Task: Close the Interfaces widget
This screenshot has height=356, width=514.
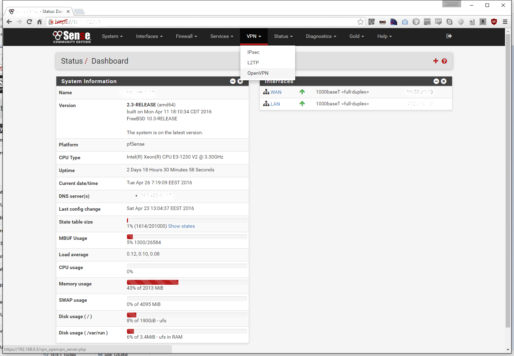Action: (x=443, y=81)
